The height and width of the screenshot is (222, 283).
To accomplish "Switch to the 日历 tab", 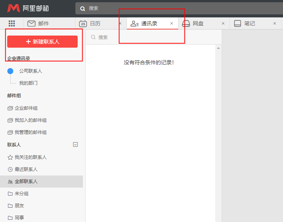I will tap(95, 23).
